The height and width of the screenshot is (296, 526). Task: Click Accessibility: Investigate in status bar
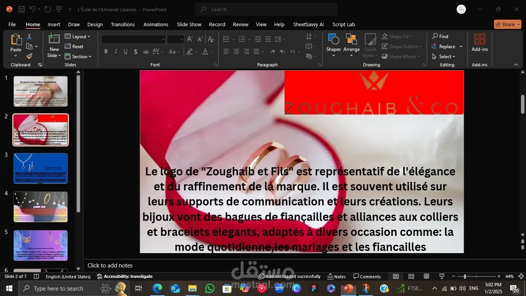tap(125, 276)
